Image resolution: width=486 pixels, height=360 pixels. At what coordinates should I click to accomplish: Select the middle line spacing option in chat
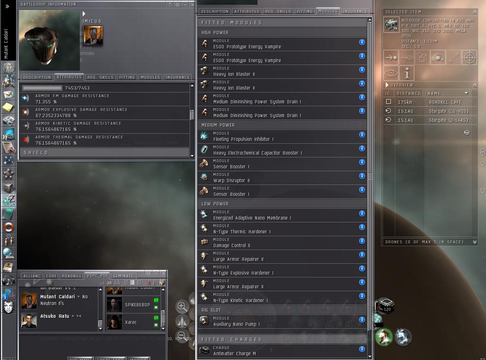133,282
